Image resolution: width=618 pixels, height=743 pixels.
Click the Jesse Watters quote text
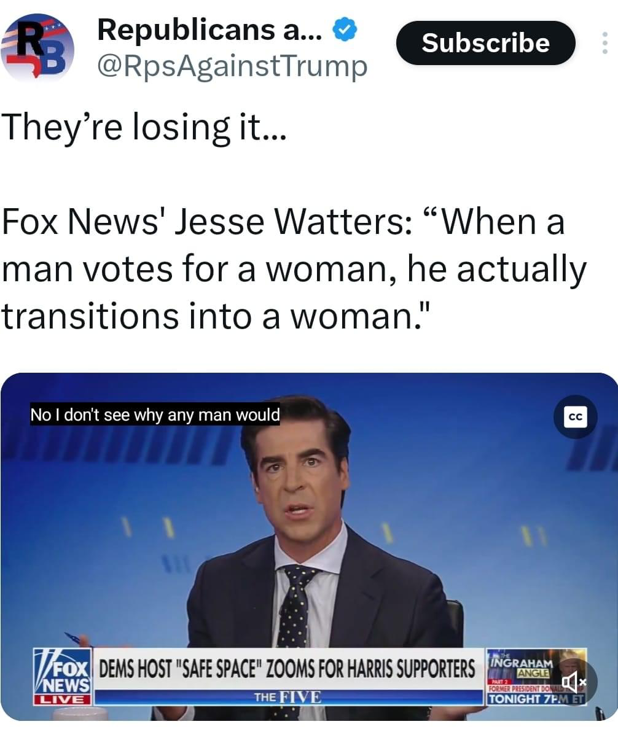pos(294,268)
